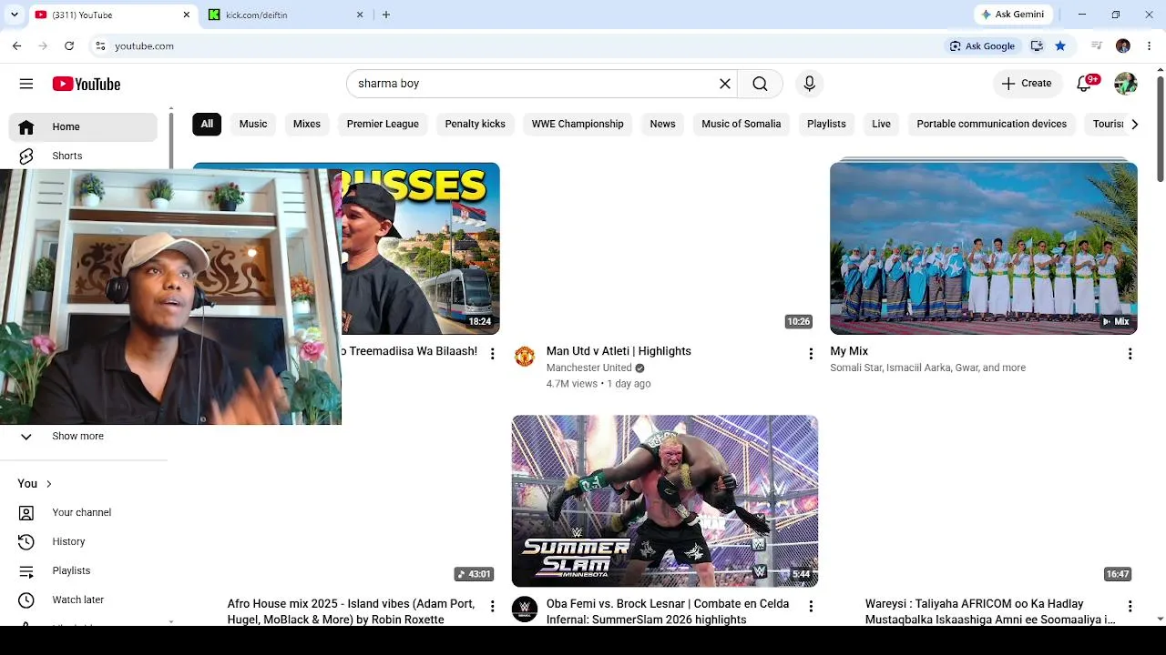Filter the feed by News
Image resolution: width=1166 pixels, height=655 pixels.
(662, 124)
